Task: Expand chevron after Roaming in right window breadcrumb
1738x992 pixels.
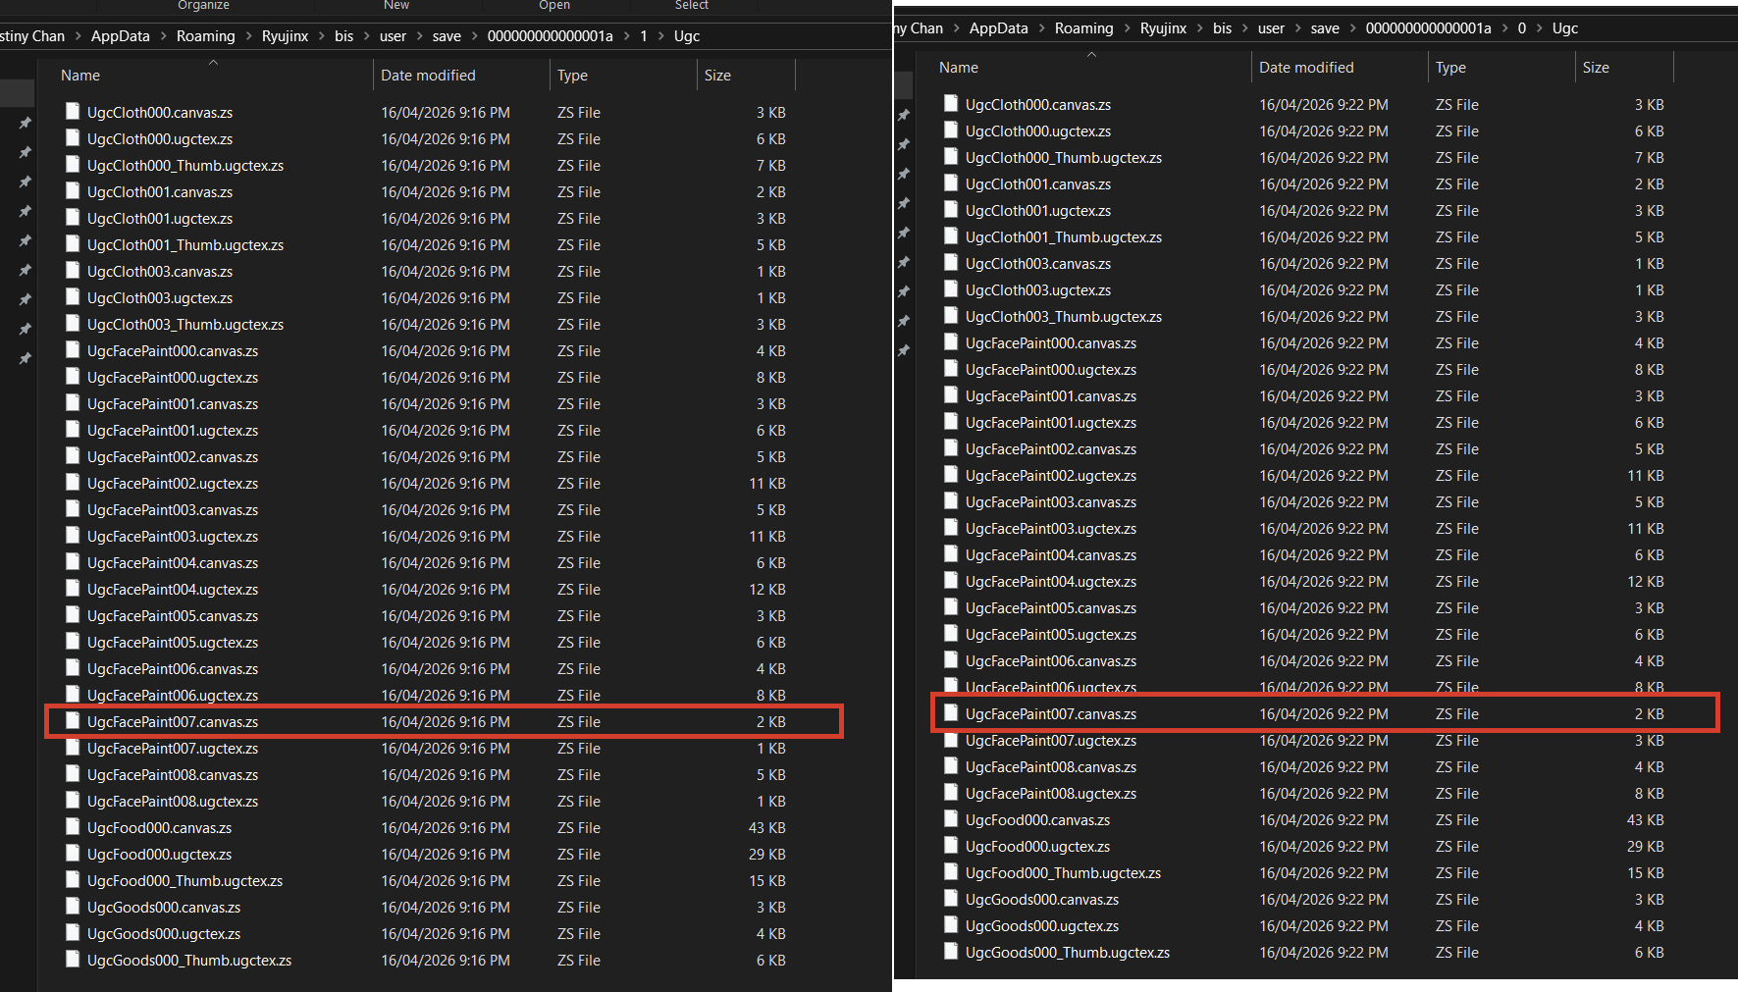Action: [x=1127, y=28]
